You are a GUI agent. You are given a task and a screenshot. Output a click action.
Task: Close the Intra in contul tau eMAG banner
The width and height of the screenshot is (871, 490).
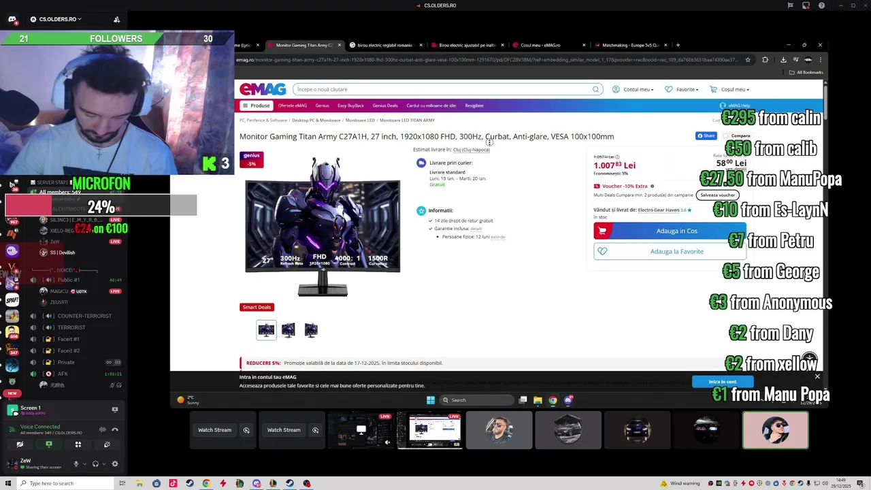point(817,376)
